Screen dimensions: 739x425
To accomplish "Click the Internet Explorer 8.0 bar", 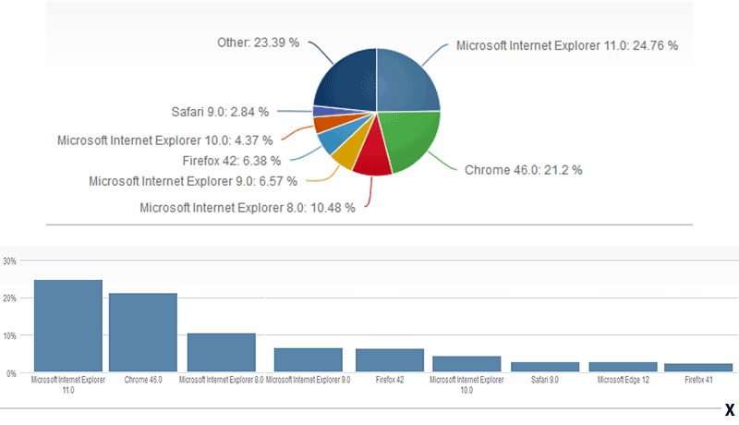I will (222, 352).
